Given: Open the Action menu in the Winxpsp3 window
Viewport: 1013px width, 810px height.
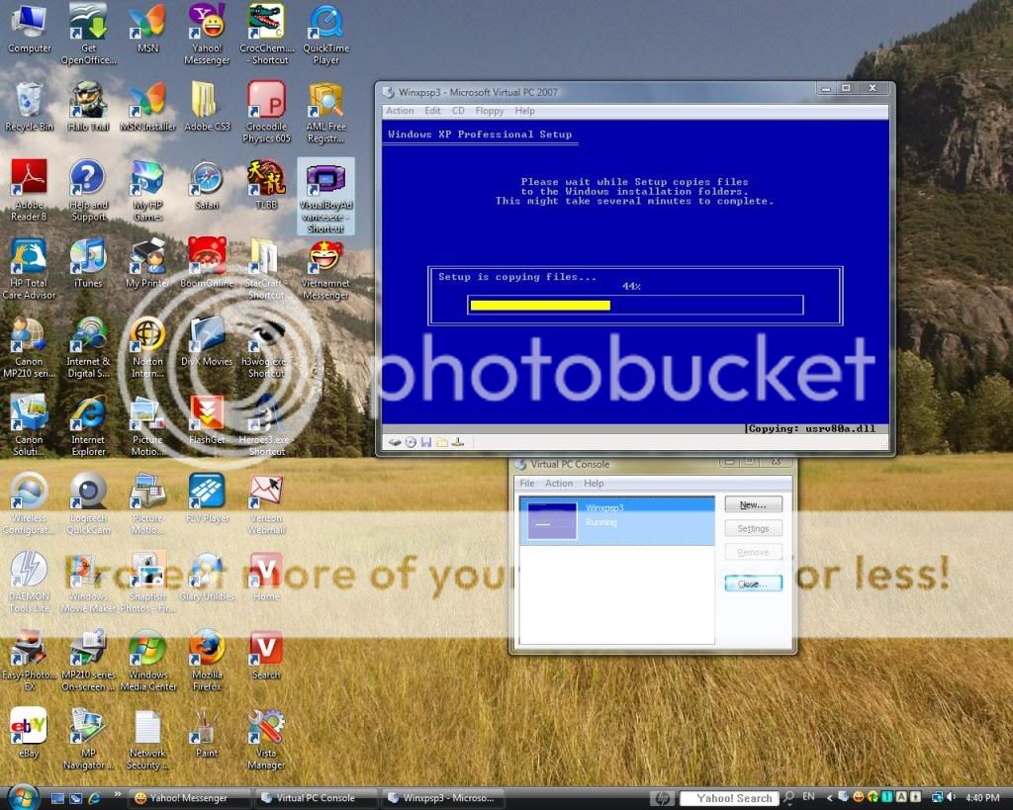Looking at the screenshot, I should [399, 111].
